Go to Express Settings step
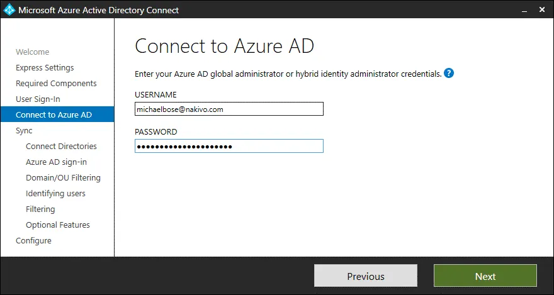554x295 pixels. click(45, 68)
